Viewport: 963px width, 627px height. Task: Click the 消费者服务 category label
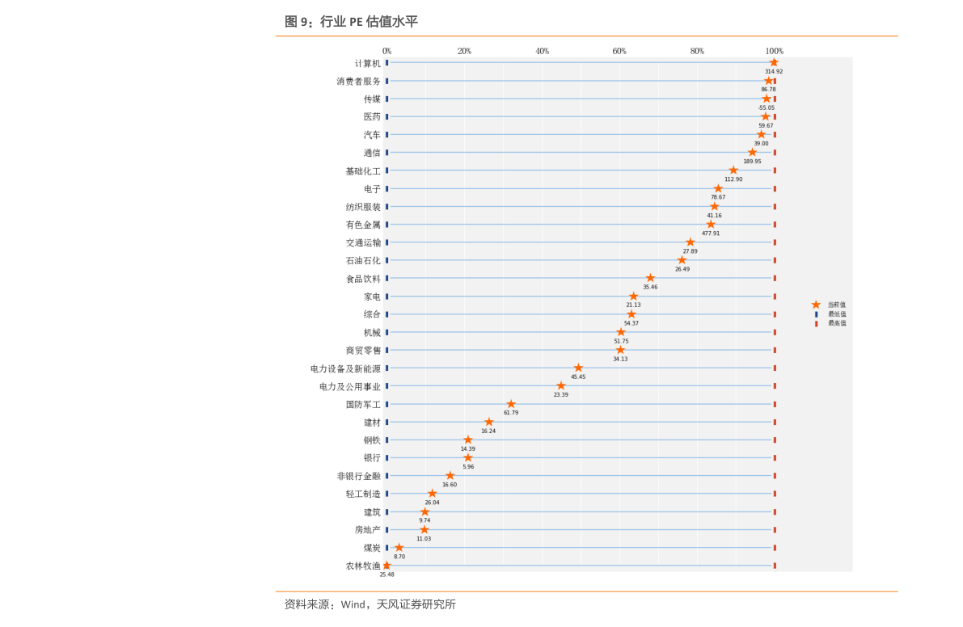click(358, 81)
